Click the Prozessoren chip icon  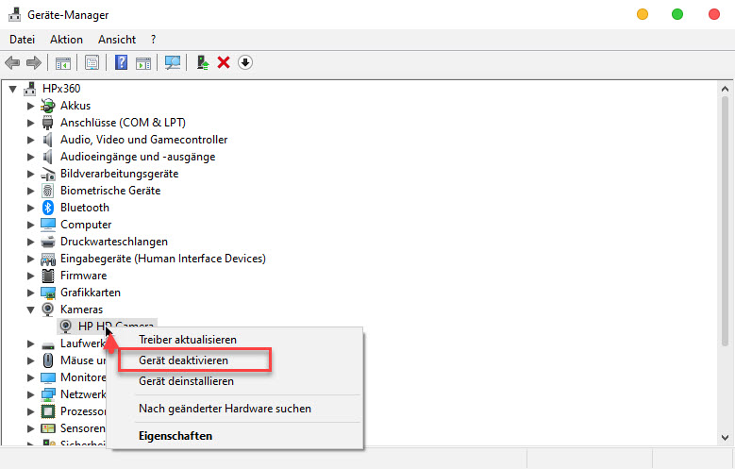pyautogui.click(x=48, y=411)
